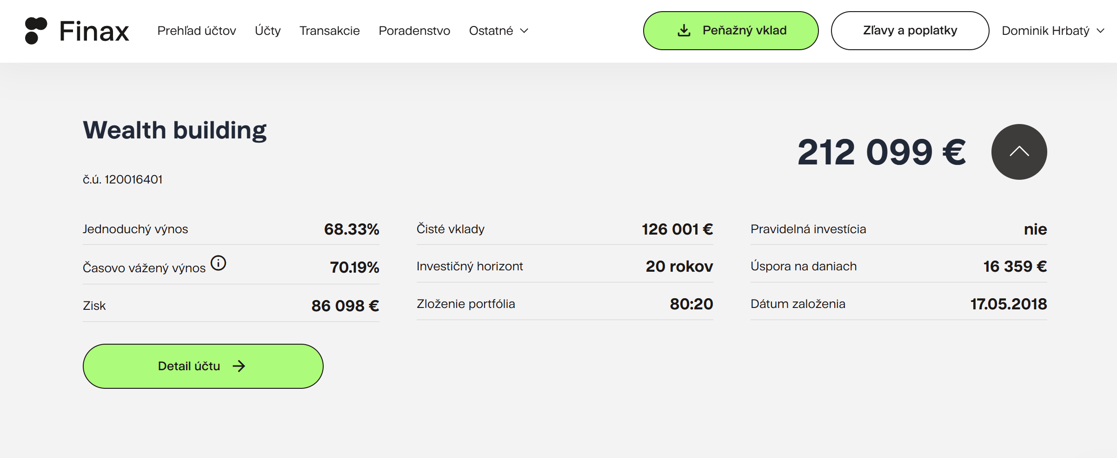Click the download icon in Peňažný vklad
The width and height of the screenshot is (1117, 458).
pyautogui.click(x=684, y=31)
